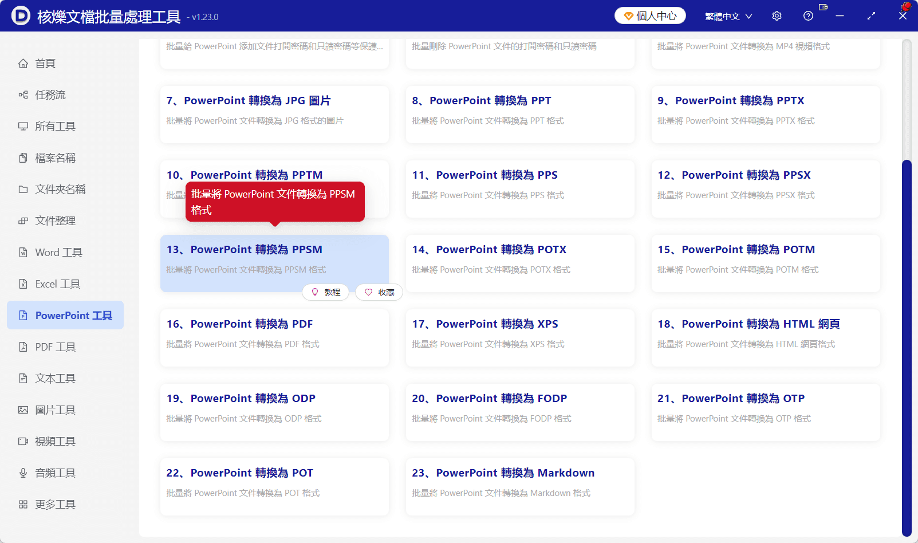Screen dimensions: 918x543
Task: Open the settings gear icon
Action: point(777,16)
